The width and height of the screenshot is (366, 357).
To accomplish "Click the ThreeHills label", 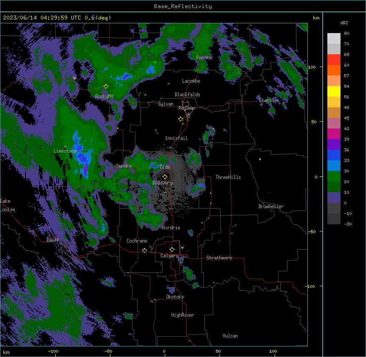I will [x=228, y=177].
